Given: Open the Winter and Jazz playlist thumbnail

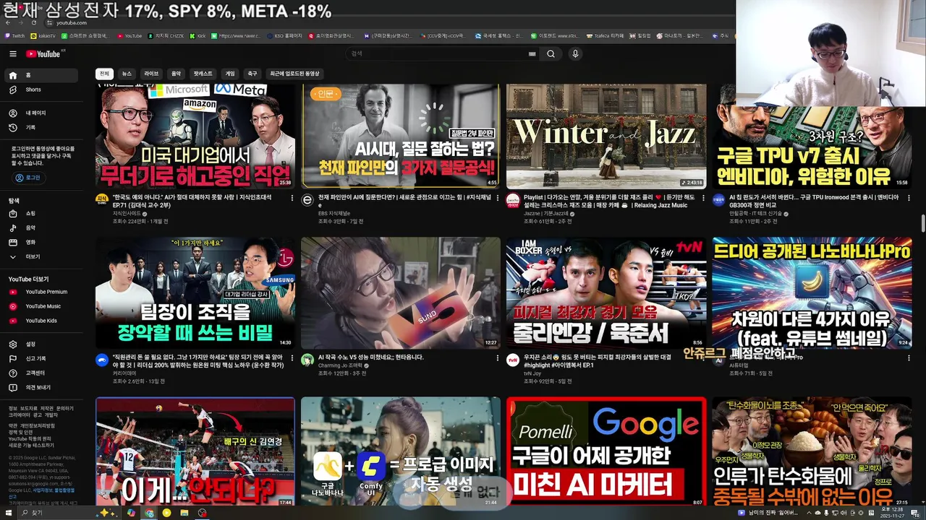Looking at the screenshot, I should [606, 136].
